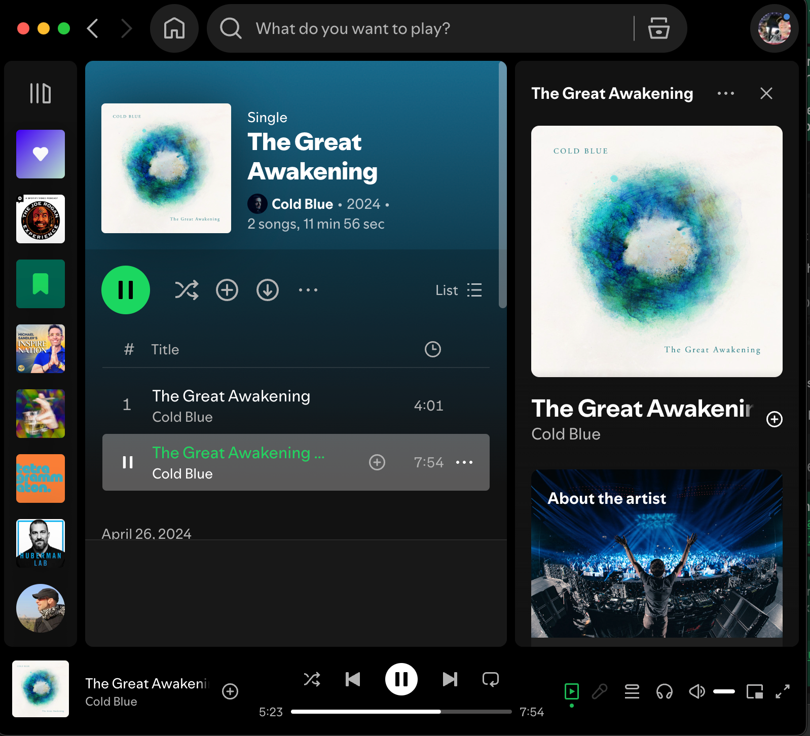
Task: Click the album thumbnail in player bar
Action: tap(41, 689)
